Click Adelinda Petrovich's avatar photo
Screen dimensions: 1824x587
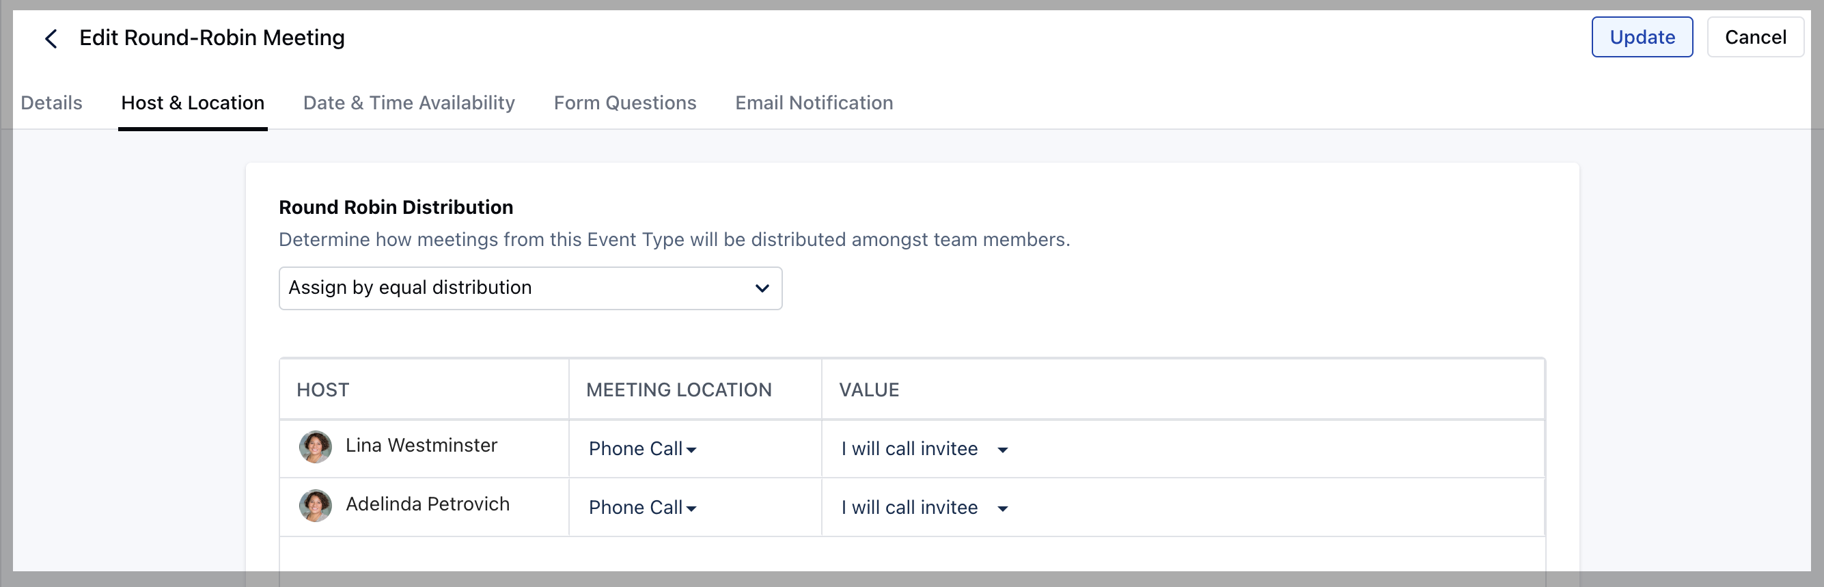315,506
